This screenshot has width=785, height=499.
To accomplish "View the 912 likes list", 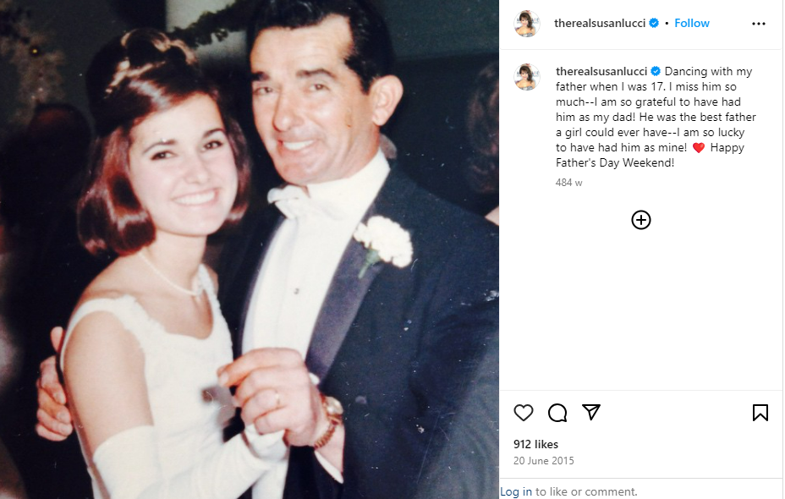I will (x=535, y=444).
